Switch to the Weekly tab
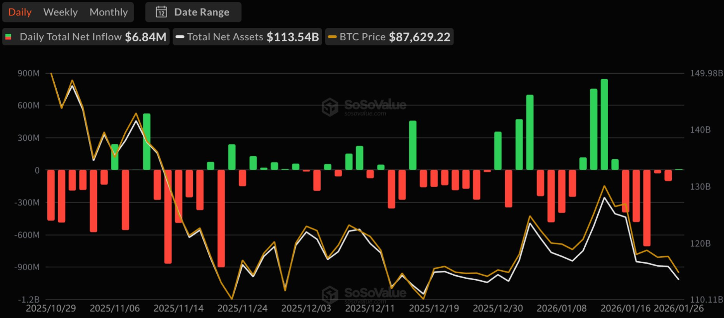 coord(60,12)
